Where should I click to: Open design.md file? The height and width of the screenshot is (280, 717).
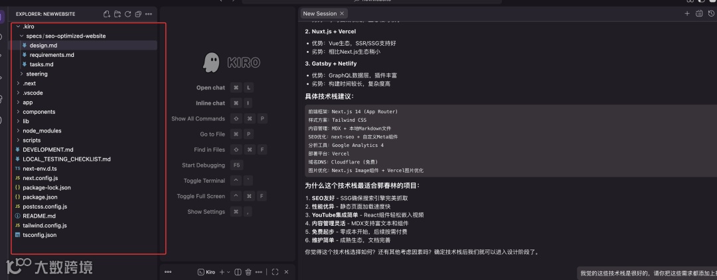43,45
